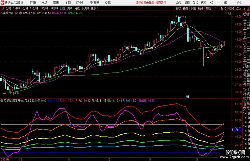Switch to 周线 weekly period tab

pyautogui.click(x=70, y=8)
